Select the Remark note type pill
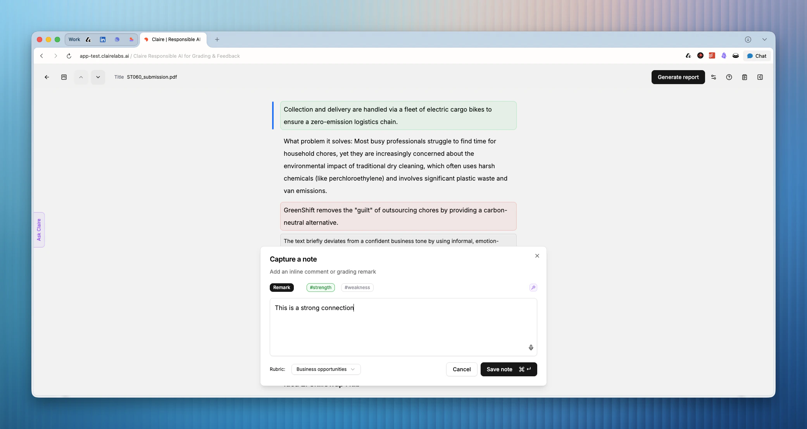Image resolution: width=807 pixels, height=429 pixels. click(x=281, y=288)
